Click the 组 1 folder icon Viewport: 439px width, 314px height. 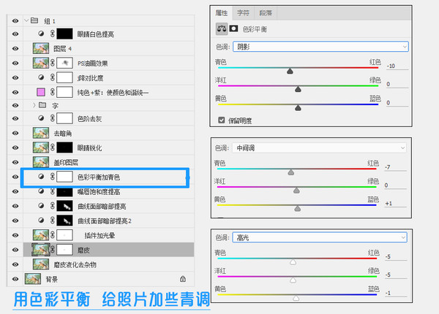click(34, 20)
